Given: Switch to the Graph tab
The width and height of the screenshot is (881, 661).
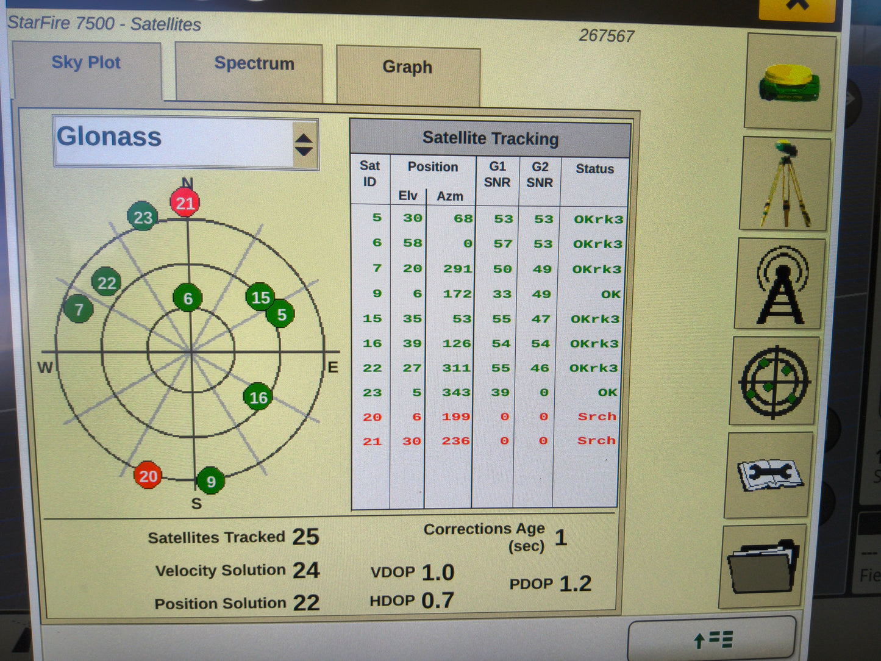Looking at the screenshot, I should [x=408, y=76].
